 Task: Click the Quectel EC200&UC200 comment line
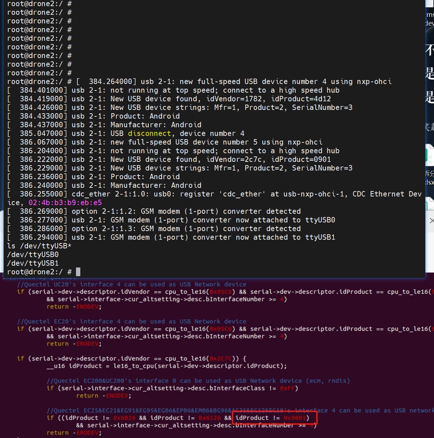pos(198,381)
